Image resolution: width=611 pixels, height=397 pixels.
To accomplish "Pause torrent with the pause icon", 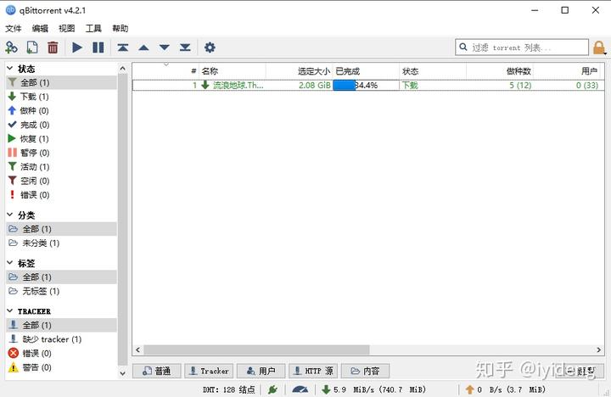I will tap(98, 48).
